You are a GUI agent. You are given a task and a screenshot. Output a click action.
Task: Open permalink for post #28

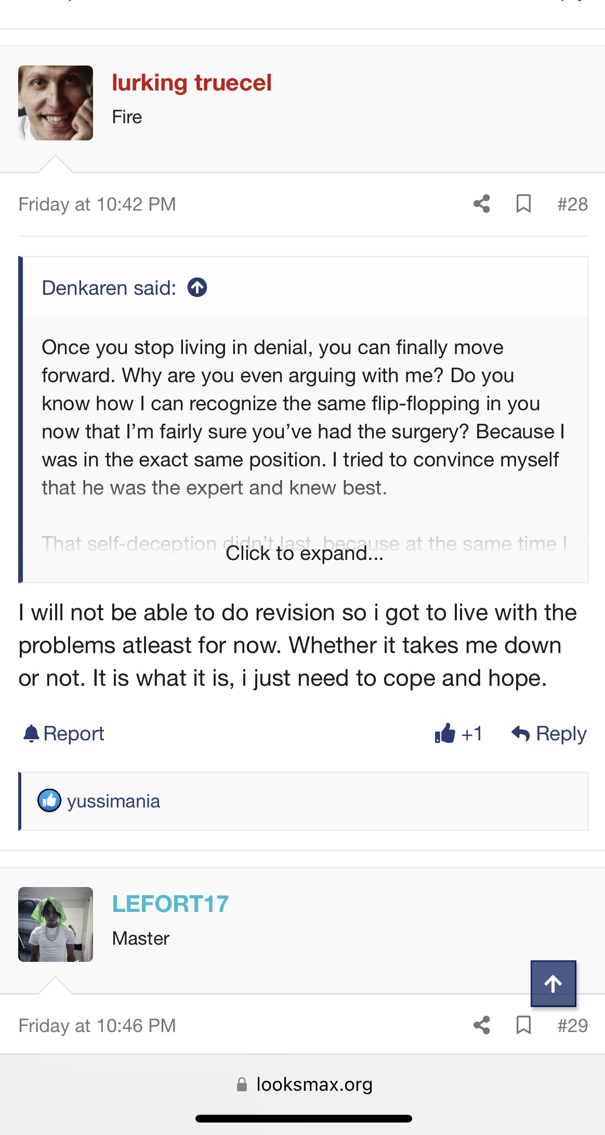coord(572,204)
